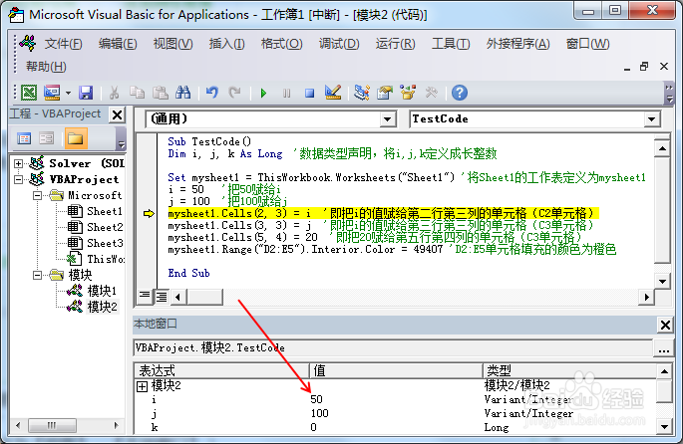
Task: Open the 调试(D) menu
Action: [x=339, y=44]
